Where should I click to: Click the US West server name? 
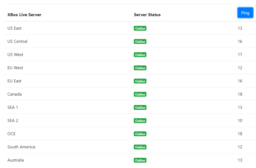[x=15, y=55]
